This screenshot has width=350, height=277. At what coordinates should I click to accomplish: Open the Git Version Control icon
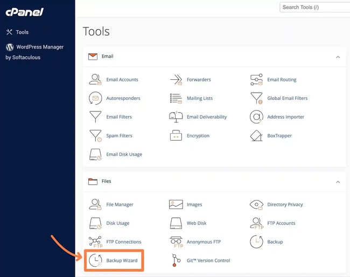pyautogui.click(x=176, y=261)
